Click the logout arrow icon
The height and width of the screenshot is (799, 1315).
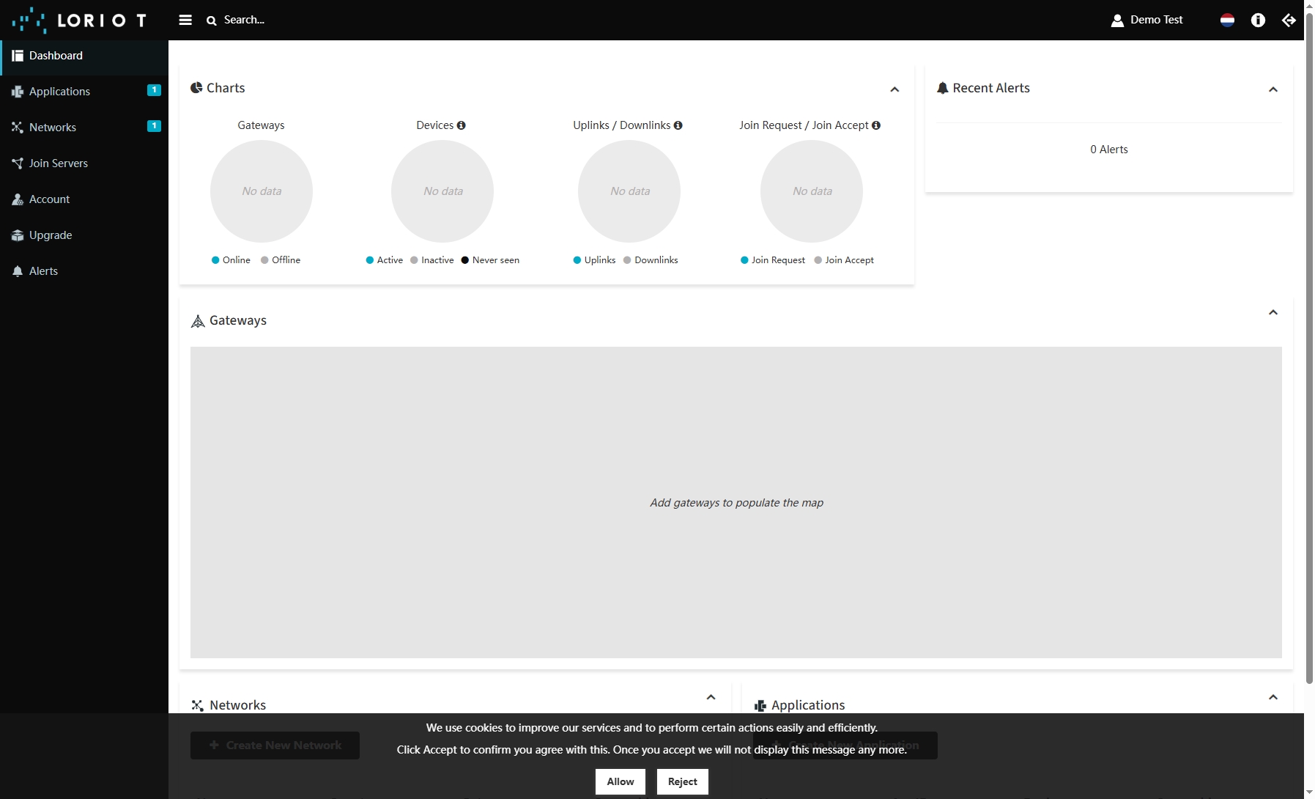(1289, 20)
